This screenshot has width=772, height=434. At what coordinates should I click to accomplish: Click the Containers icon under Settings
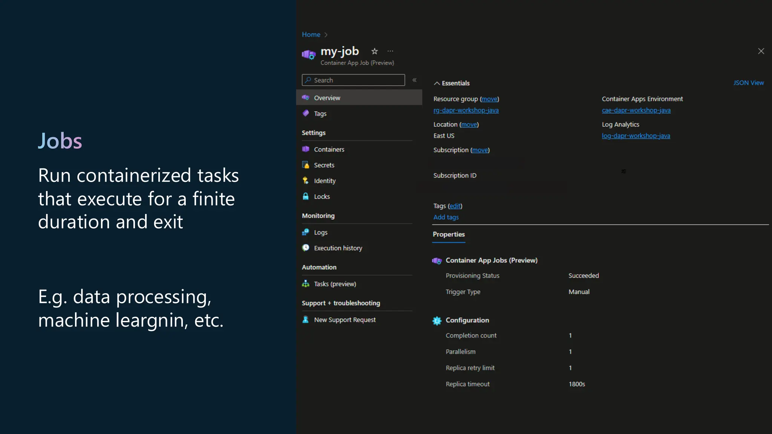tap(305, 149)
